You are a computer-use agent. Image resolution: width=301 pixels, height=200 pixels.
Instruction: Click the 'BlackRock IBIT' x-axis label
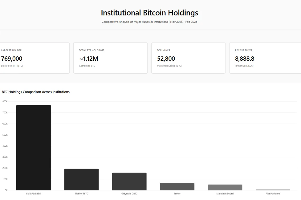[34, 194]
